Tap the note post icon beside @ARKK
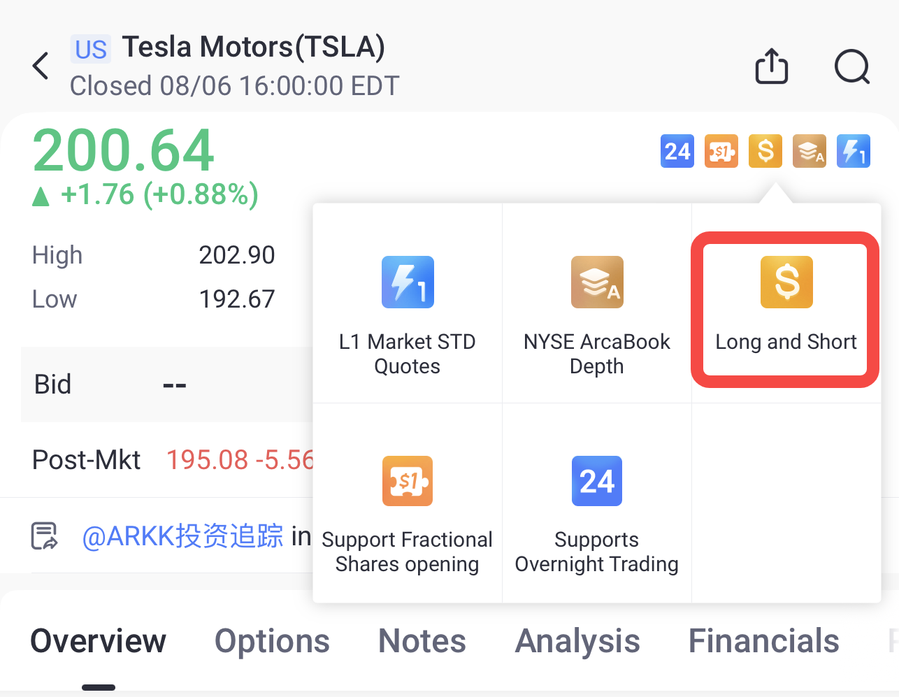Screen dimensions: 899x697 (45, 536)
